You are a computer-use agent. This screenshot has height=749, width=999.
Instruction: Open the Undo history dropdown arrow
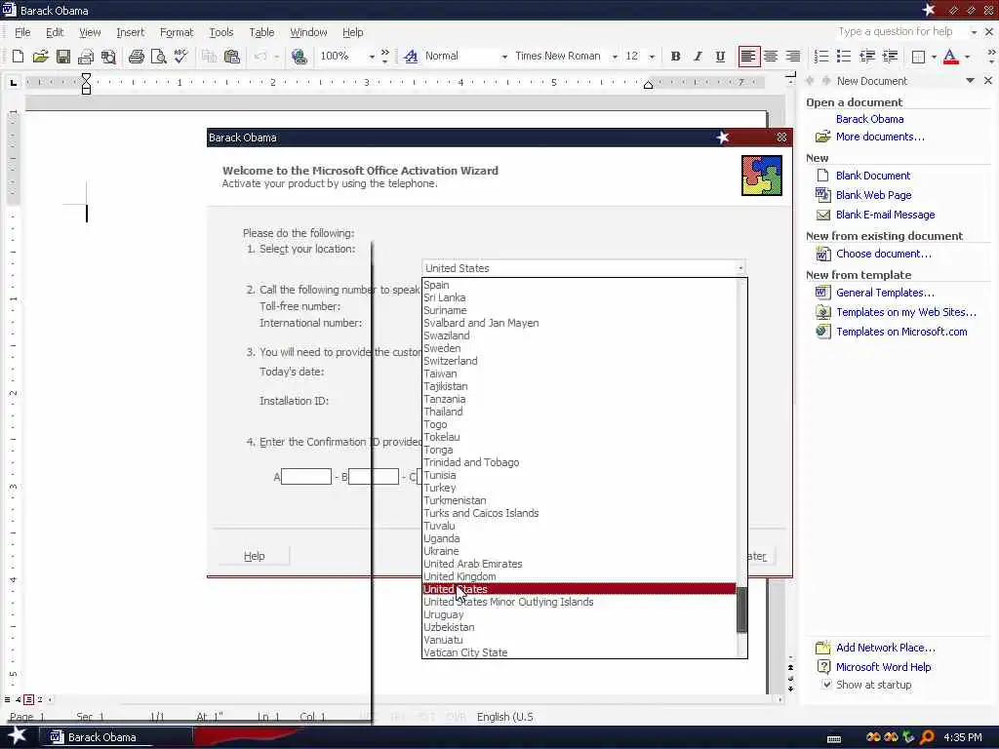(x=276, y=57)
